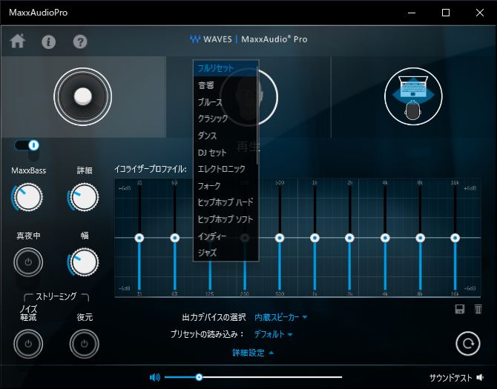This screenshot has width=497, height=389.
Task: Choose ヒップホップ ハード from the list
Action: click(x=225, y=202)
